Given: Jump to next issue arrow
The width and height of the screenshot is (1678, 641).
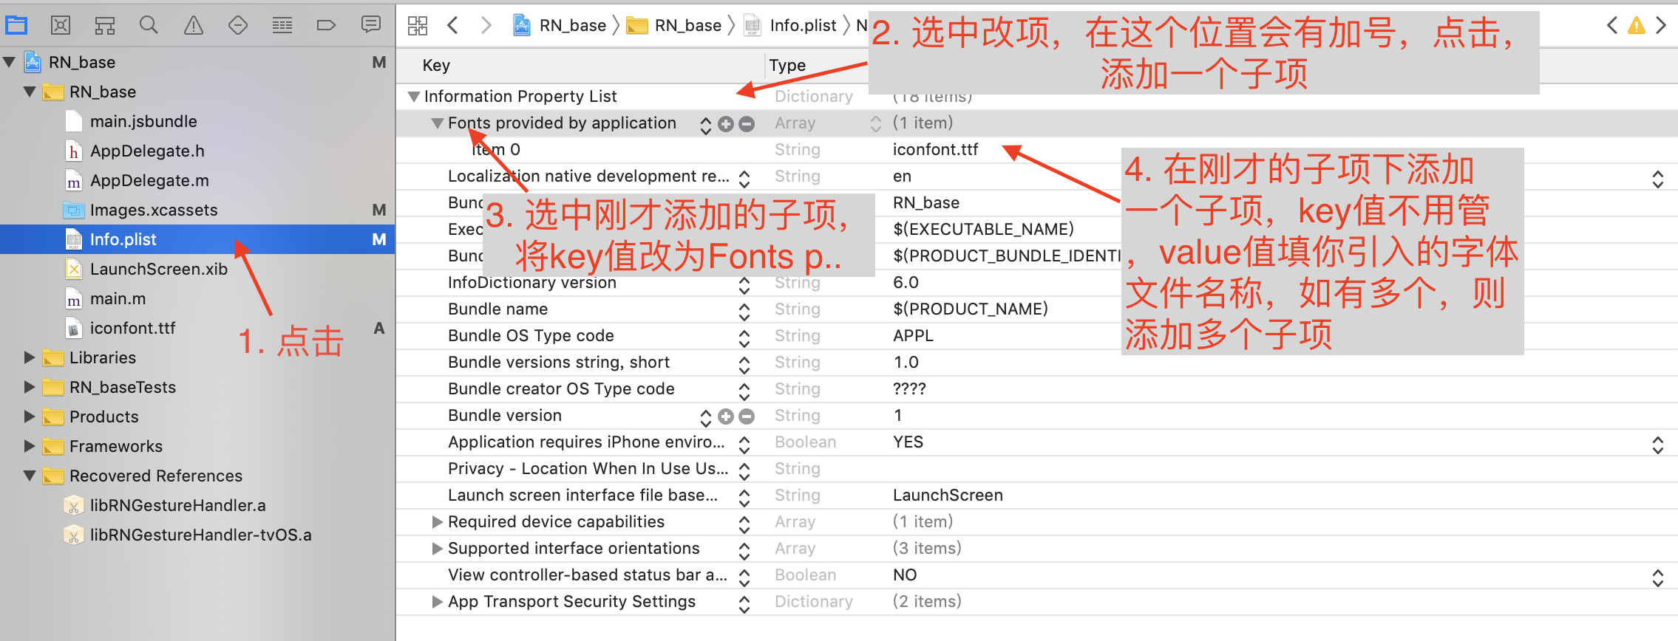Looking at the screenshot, I should coord(1661,26).
